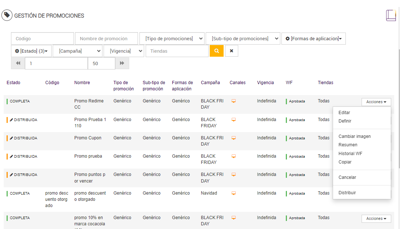This screenshot has width=400, height=229.
Task: Select Editar from the actions menu
Action: tap(344, 113)
